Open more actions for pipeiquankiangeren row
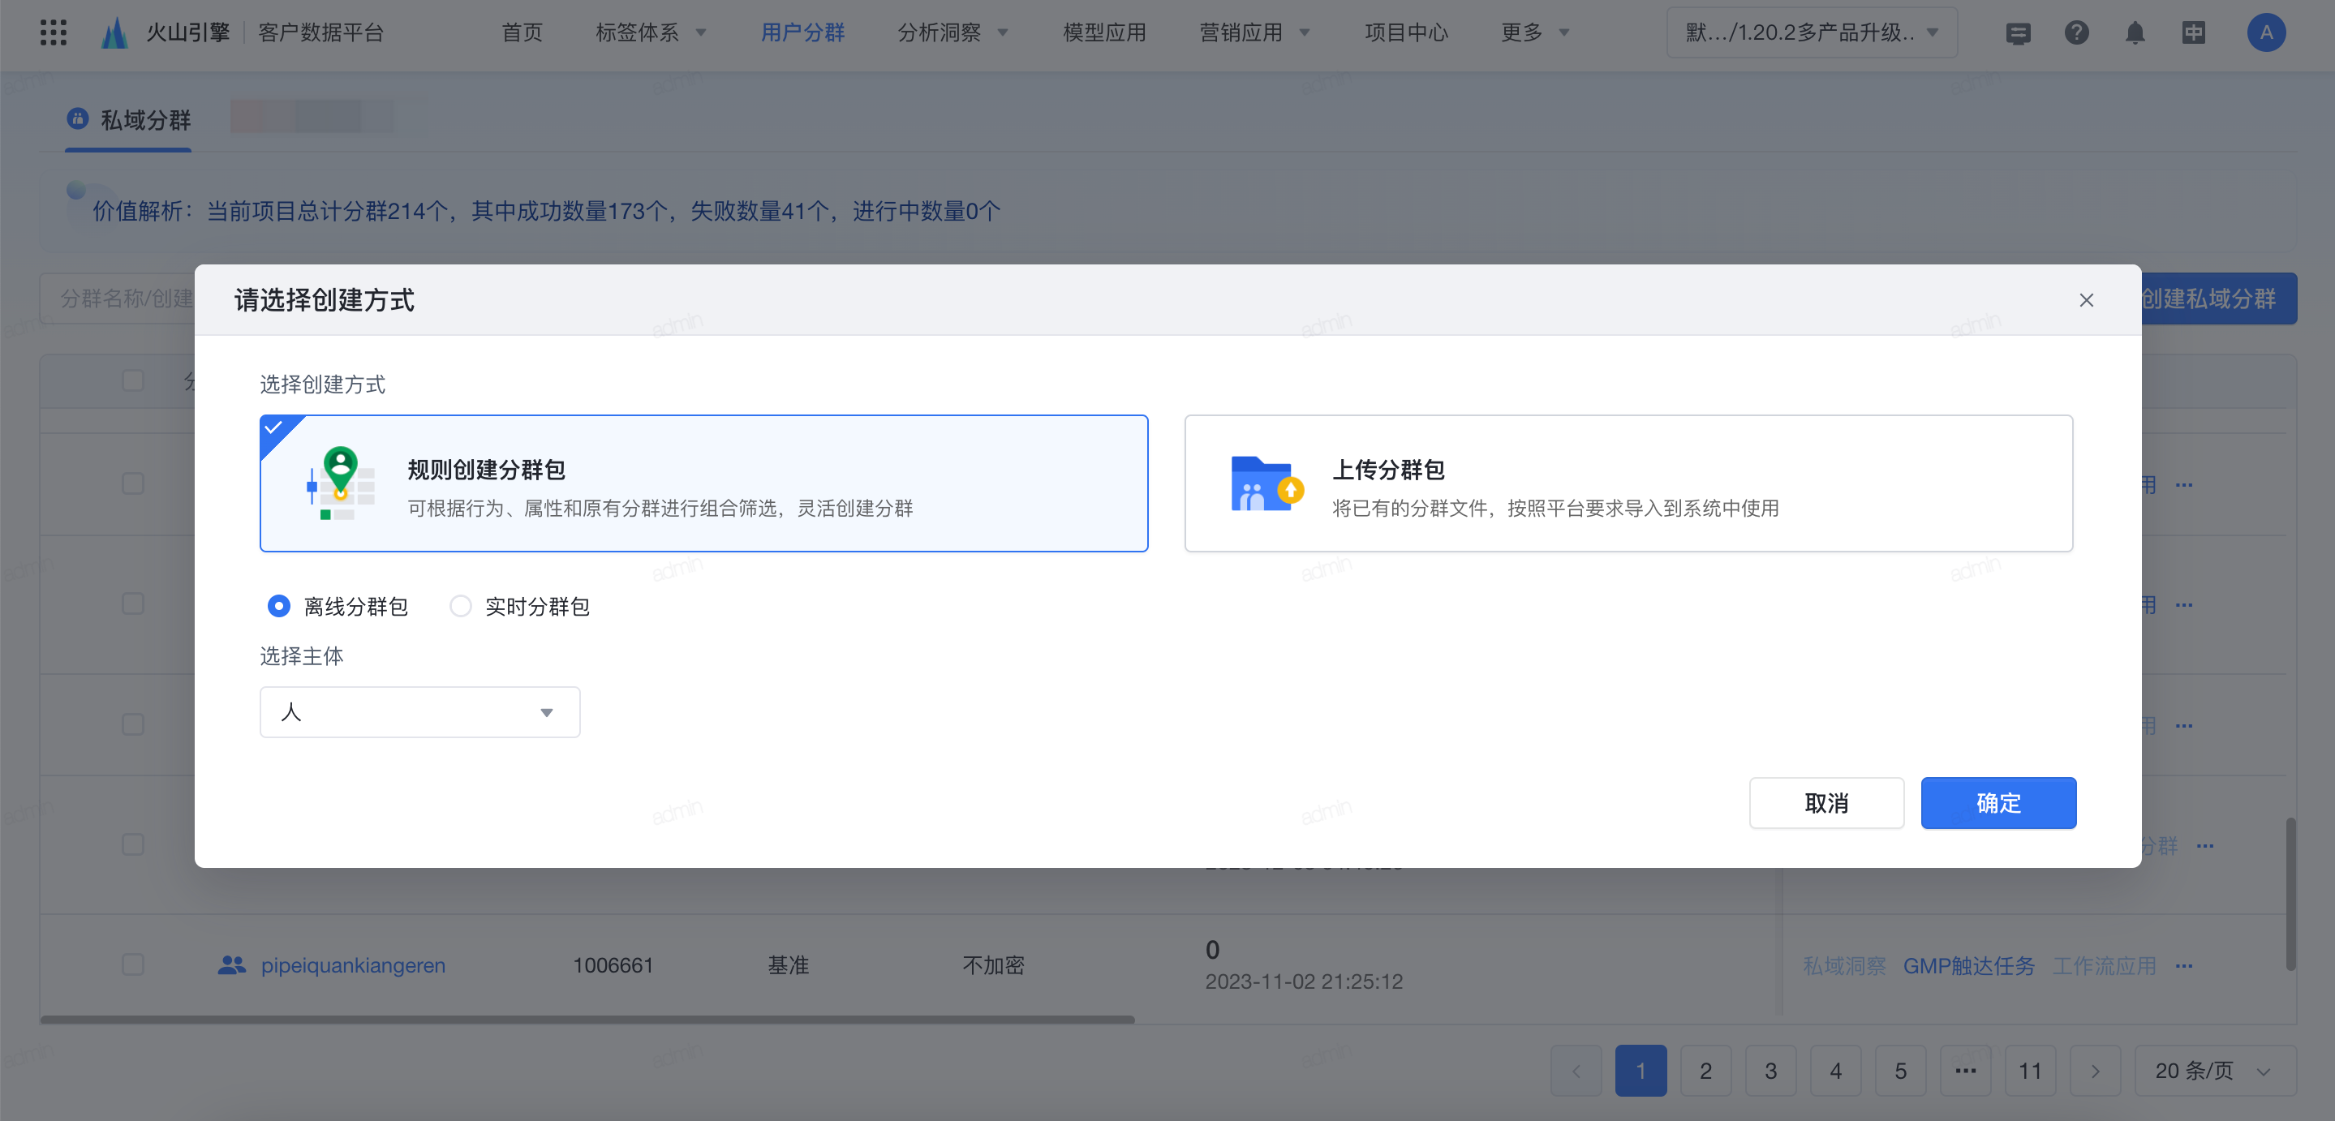2335x1121 pixels. tap(2185, 966)
